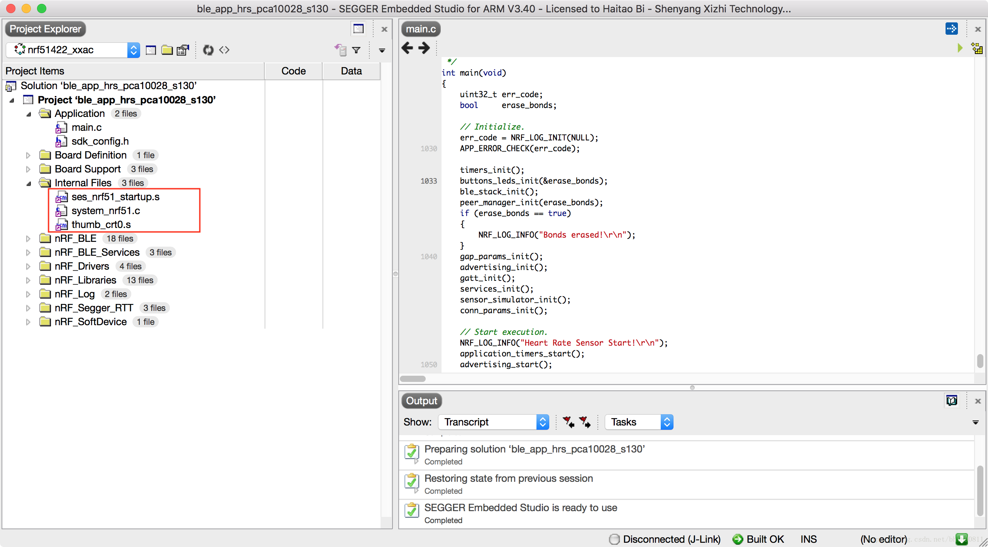Click the Output panel title tab
Screen dimensions: 988x547
coord(421,401)
